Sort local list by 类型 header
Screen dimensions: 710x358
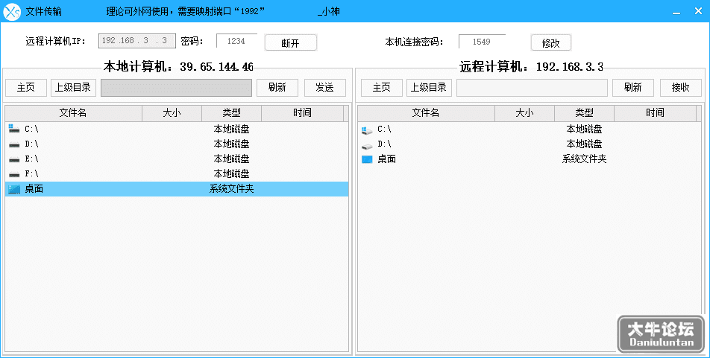click(x=231, y=113)
